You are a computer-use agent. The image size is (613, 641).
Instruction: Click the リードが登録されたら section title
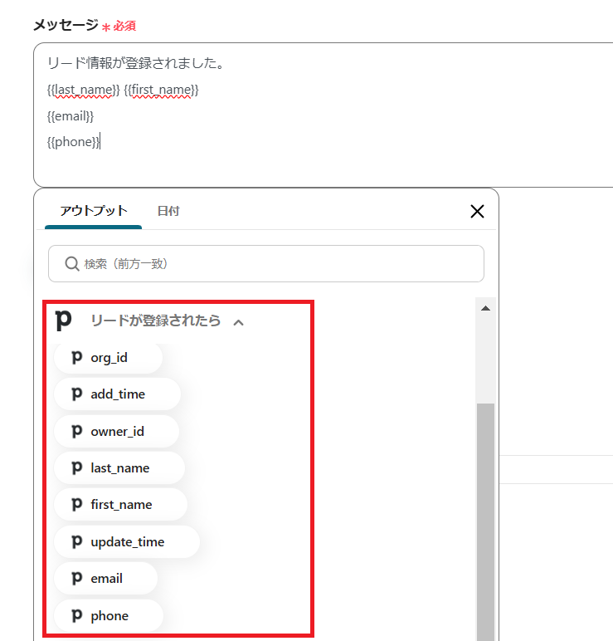pyautogui.click(x=156, y=320)
